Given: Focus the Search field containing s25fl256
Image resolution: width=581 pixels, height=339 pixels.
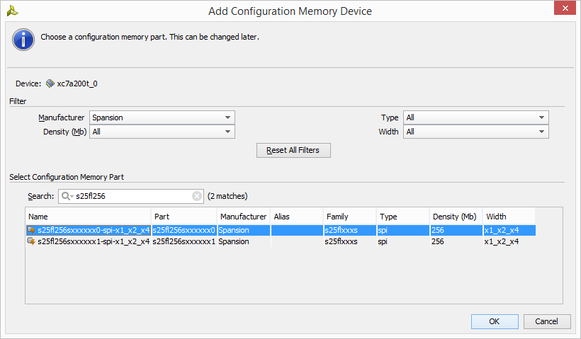Looking at the screenshot, I should point(131,196).
